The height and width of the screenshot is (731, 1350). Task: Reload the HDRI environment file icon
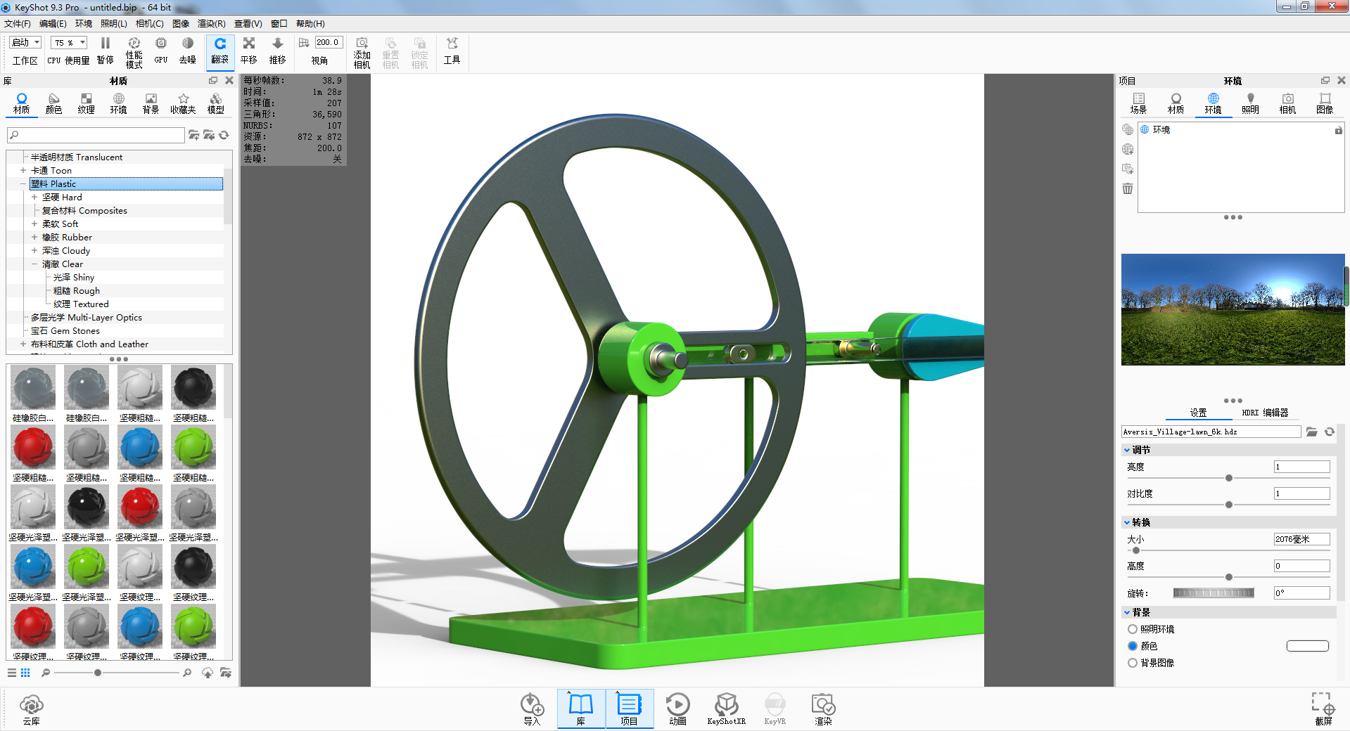click(x=1330, y=432)
